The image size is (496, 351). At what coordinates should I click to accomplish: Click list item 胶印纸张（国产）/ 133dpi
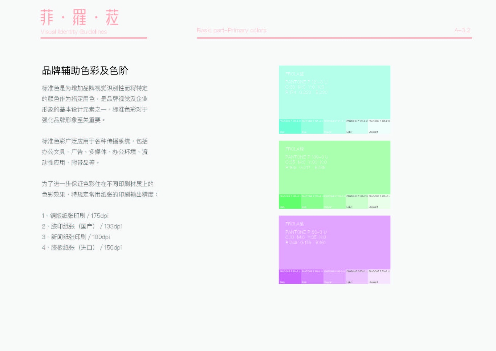(x=82, y=226)
